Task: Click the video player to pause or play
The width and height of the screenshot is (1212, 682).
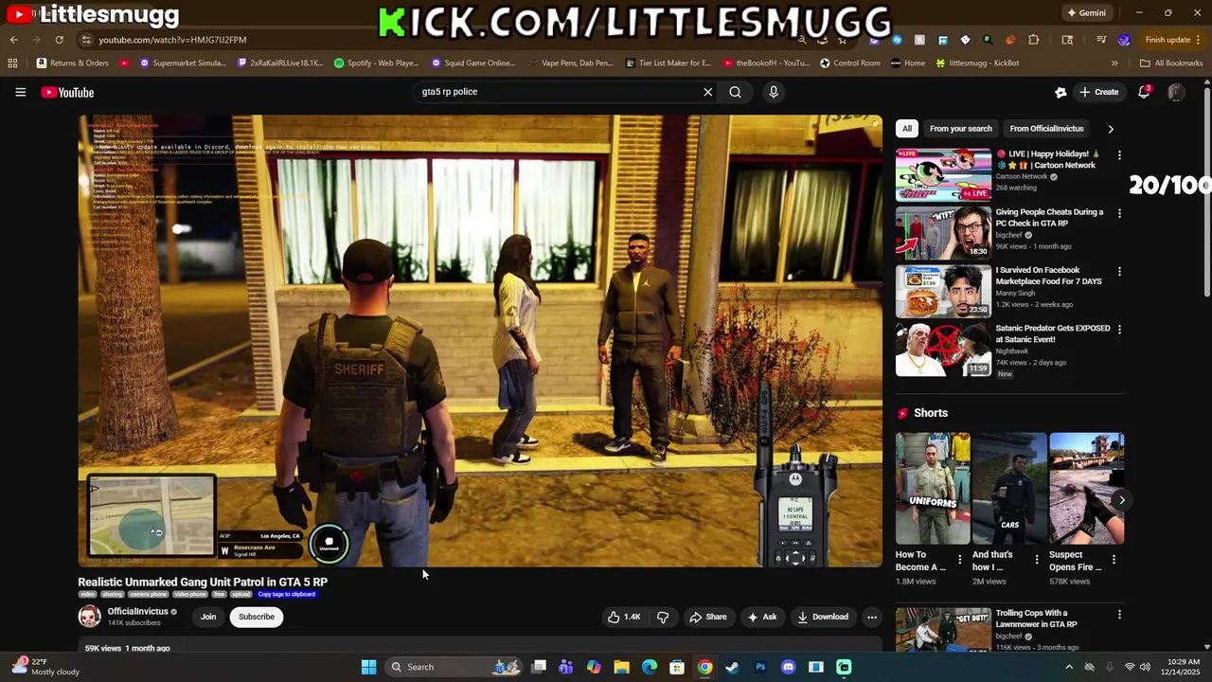Action: tap(480, 341)
